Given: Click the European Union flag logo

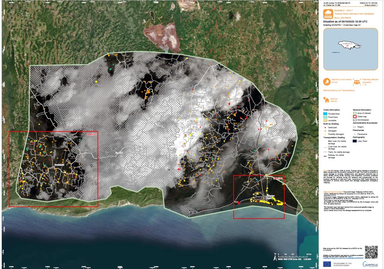Looking at the screenshot, I should point(327,264).
